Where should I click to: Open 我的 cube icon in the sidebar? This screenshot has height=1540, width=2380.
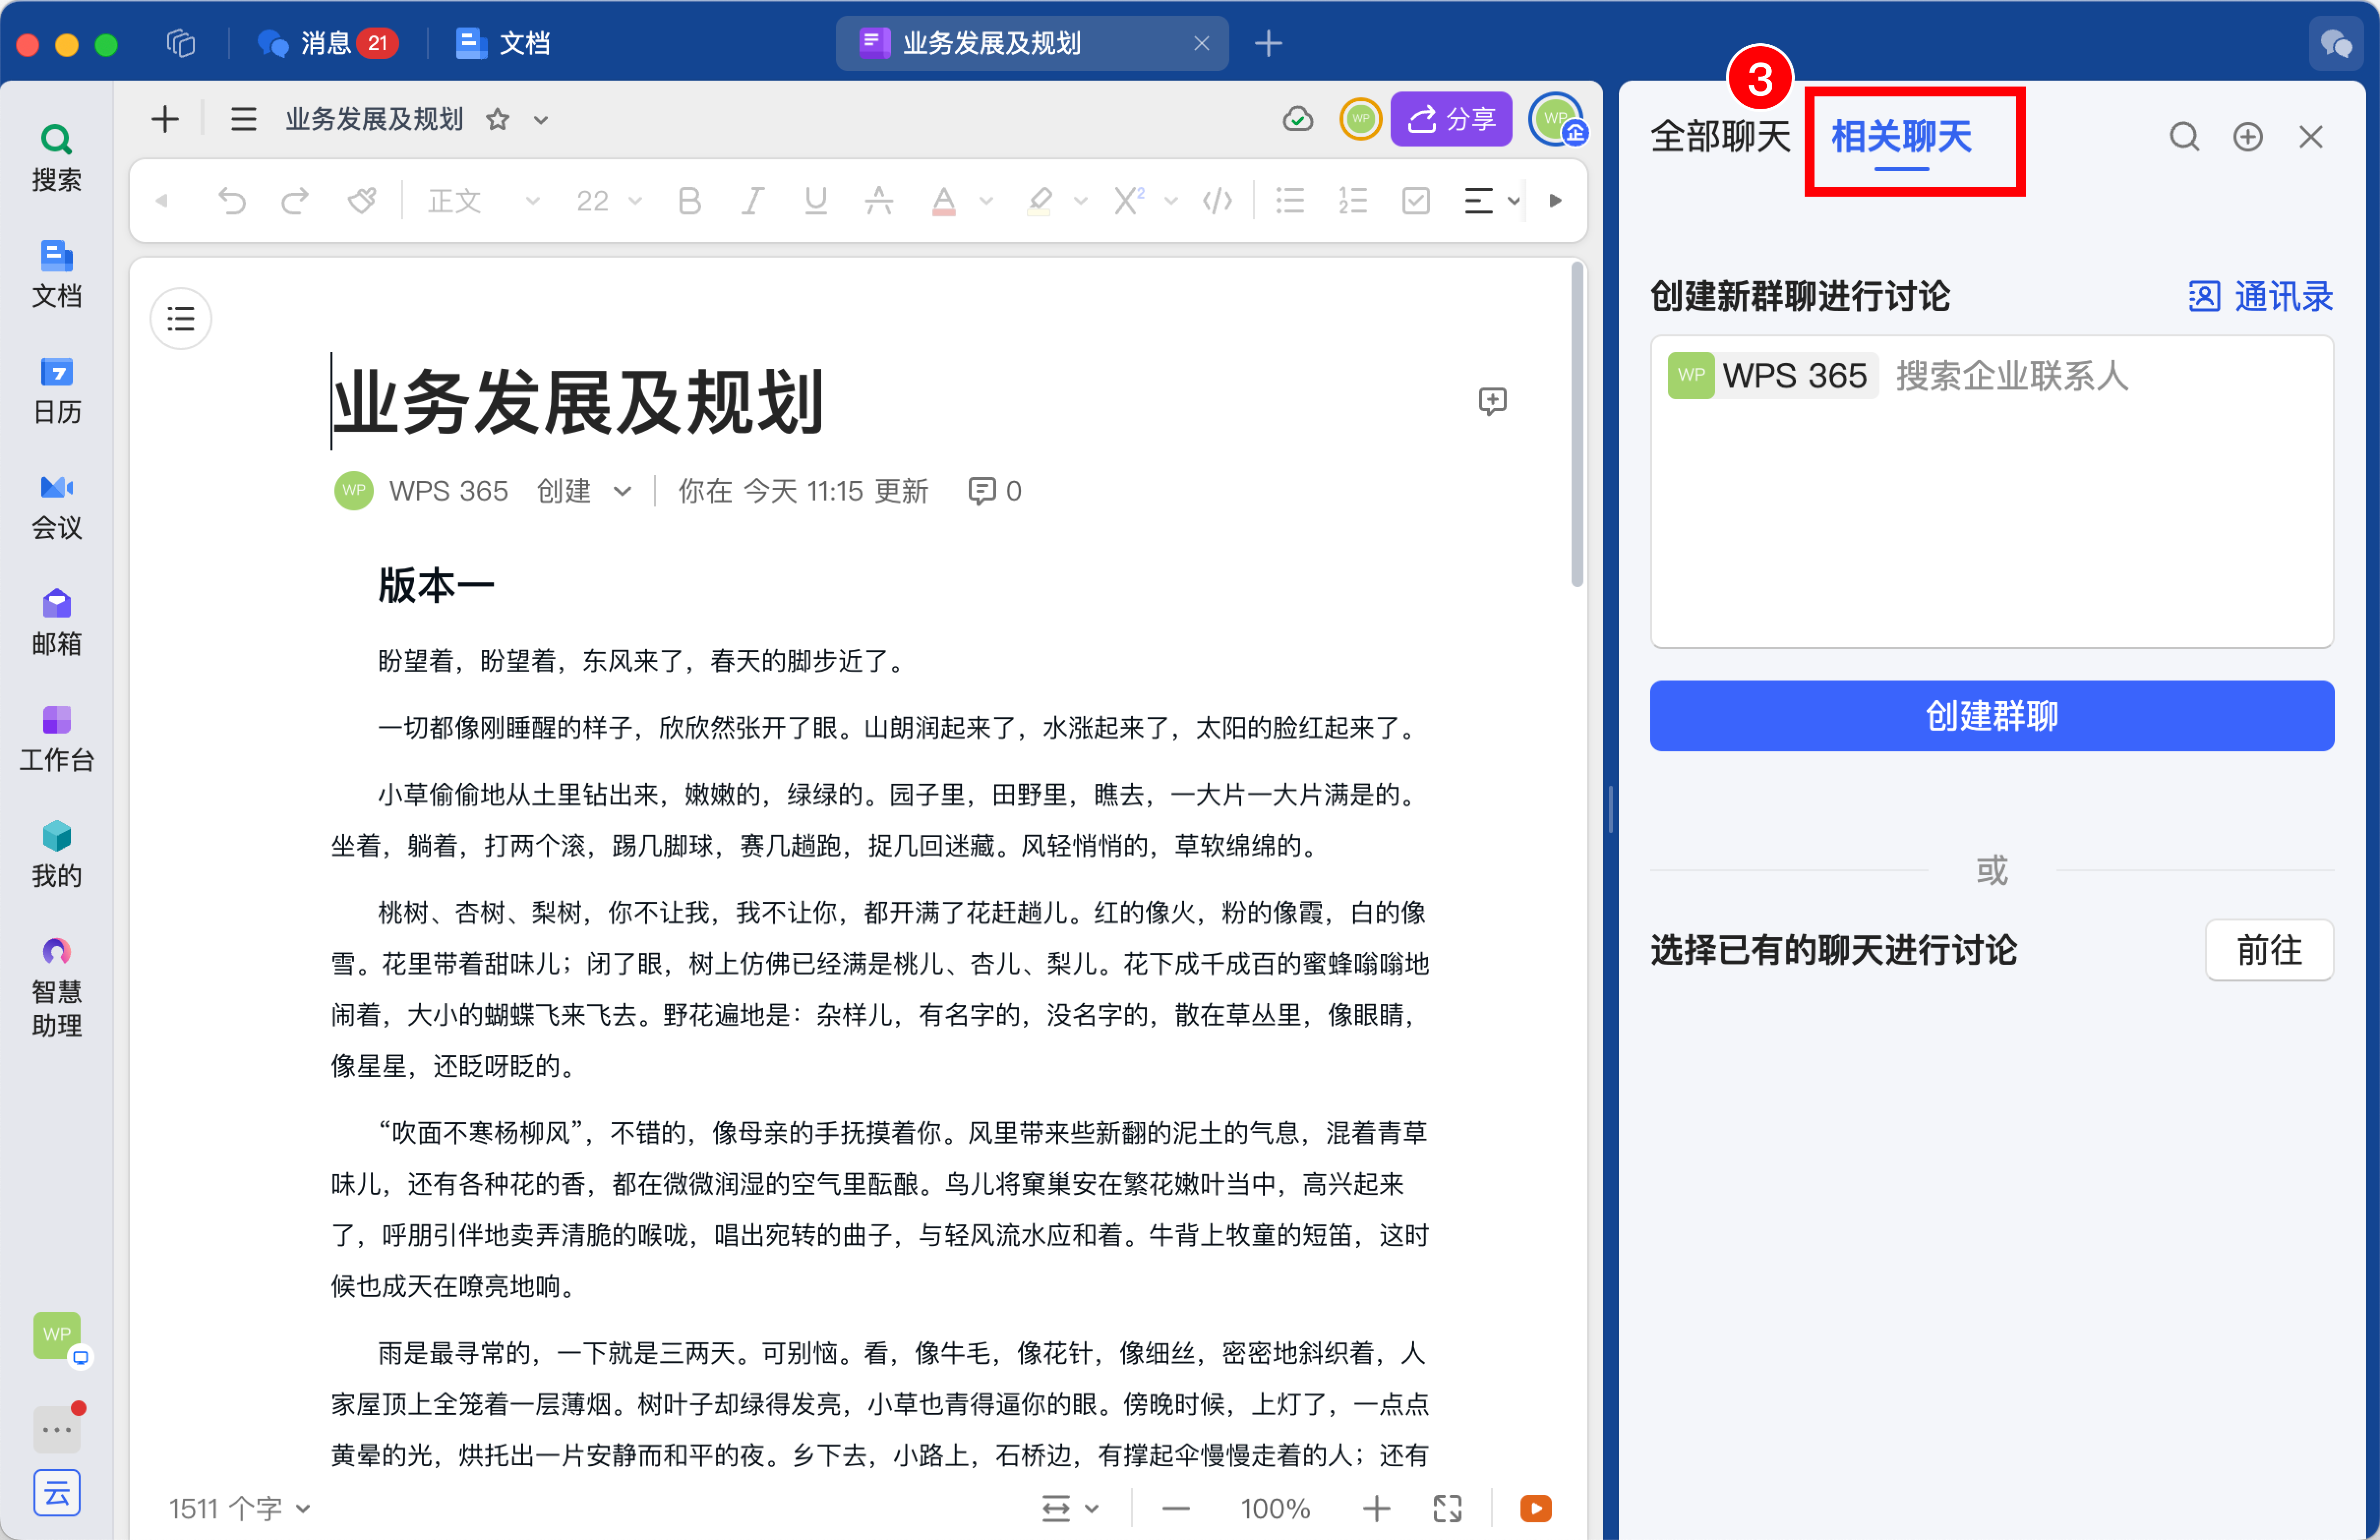(56, 854)
